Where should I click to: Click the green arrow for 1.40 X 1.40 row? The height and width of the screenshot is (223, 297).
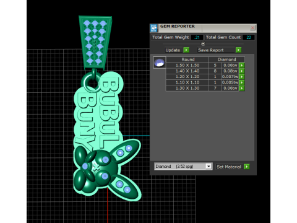[242, 71]
